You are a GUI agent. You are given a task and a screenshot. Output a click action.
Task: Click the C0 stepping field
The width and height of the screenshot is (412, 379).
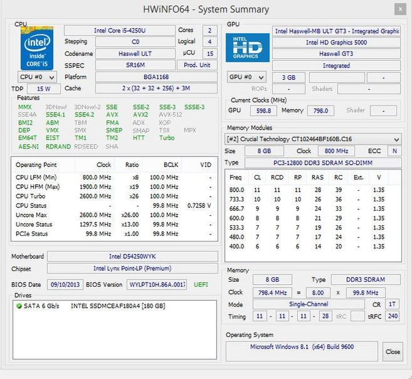pos(135,42)
